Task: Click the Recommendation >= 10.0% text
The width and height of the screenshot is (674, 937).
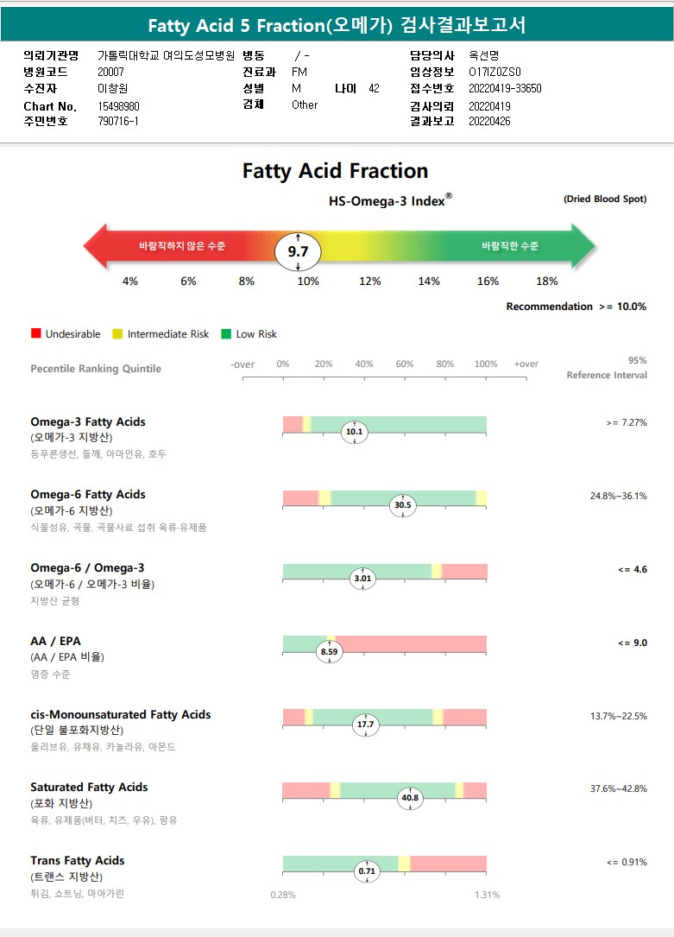Action: click(x=576, y=307)
